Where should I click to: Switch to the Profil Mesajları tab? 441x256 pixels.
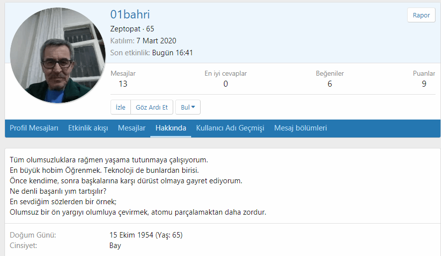(x=34, y=128)
